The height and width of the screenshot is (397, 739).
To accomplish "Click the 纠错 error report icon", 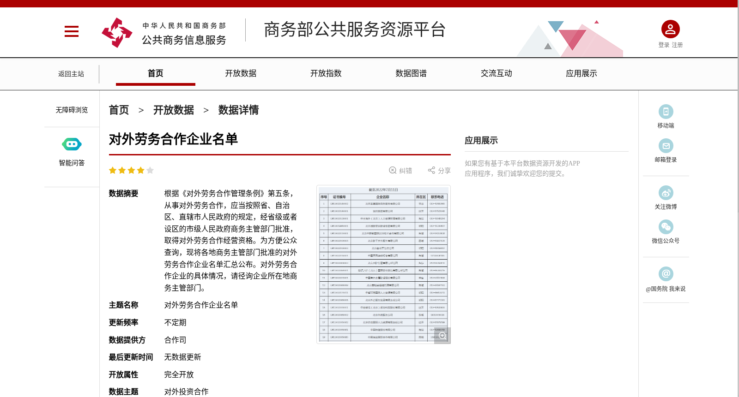I will [393, 170].
